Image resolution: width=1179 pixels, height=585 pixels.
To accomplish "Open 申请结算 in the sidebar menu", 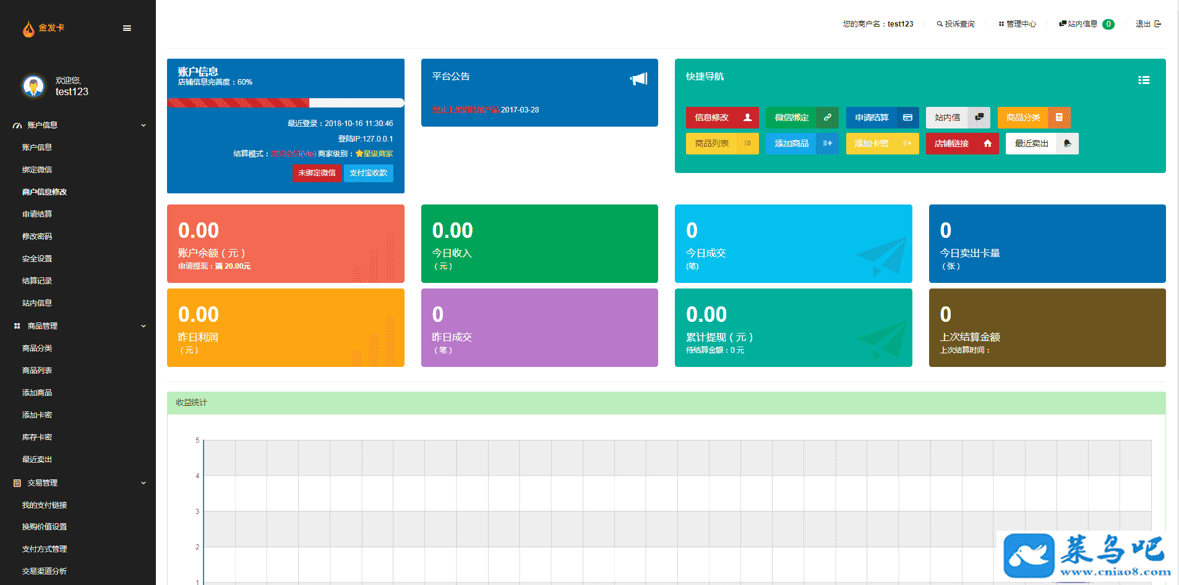I will 37,214.
